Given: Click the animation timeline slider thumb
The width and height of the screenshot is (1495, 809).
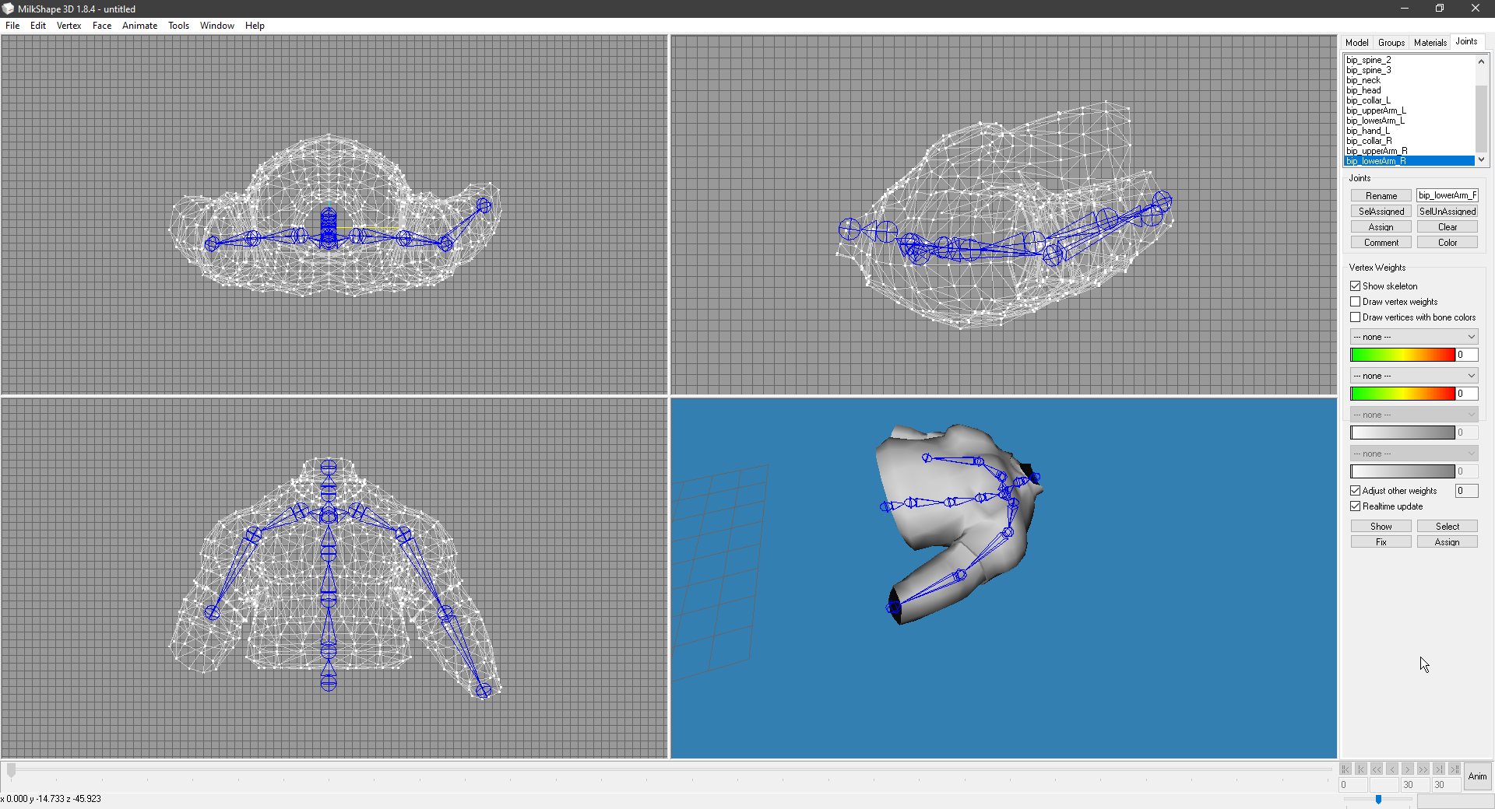Looking at the screenshot, I should [x=11, y=771].
